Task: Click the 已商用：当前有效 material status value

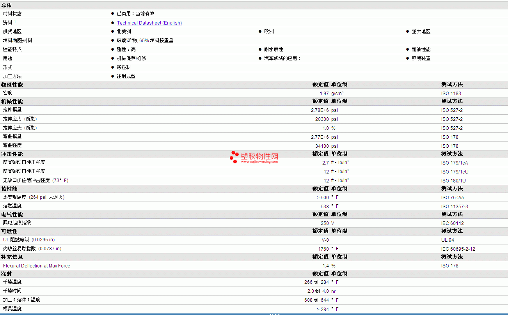Action: click(135, 14)
